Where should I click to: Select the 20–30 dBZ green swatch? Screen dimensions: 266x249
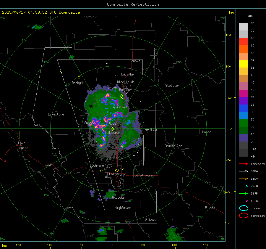pyautogui.click(x=244, y=123)
